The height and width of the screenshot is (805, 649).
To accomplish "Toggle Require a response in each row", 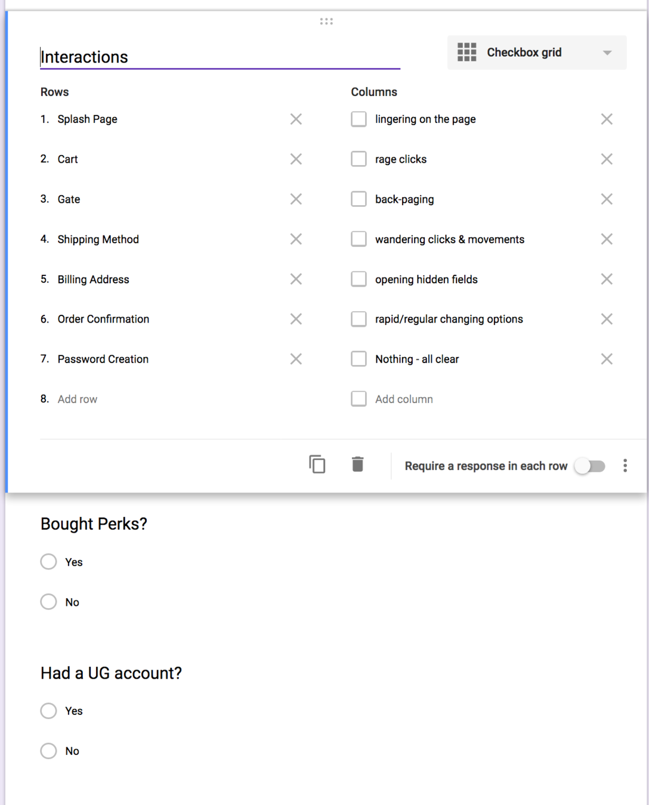I will [x=590, y=466].
